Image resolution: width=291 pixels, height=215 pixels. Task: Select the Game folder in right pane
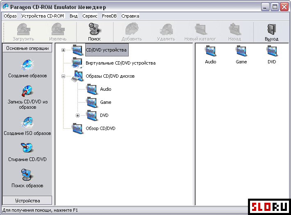click(x=241, y=51)
